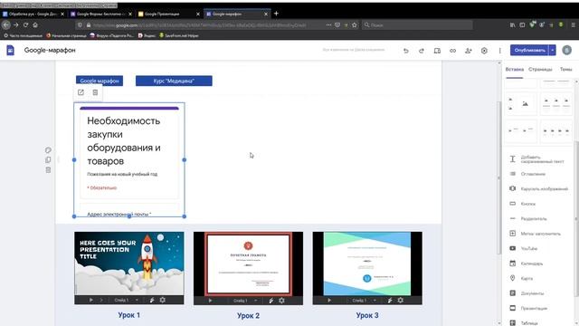Screen dimensions: 579x326
Task: Click the site title Google-марафон
Action: [x=50, y=51]
